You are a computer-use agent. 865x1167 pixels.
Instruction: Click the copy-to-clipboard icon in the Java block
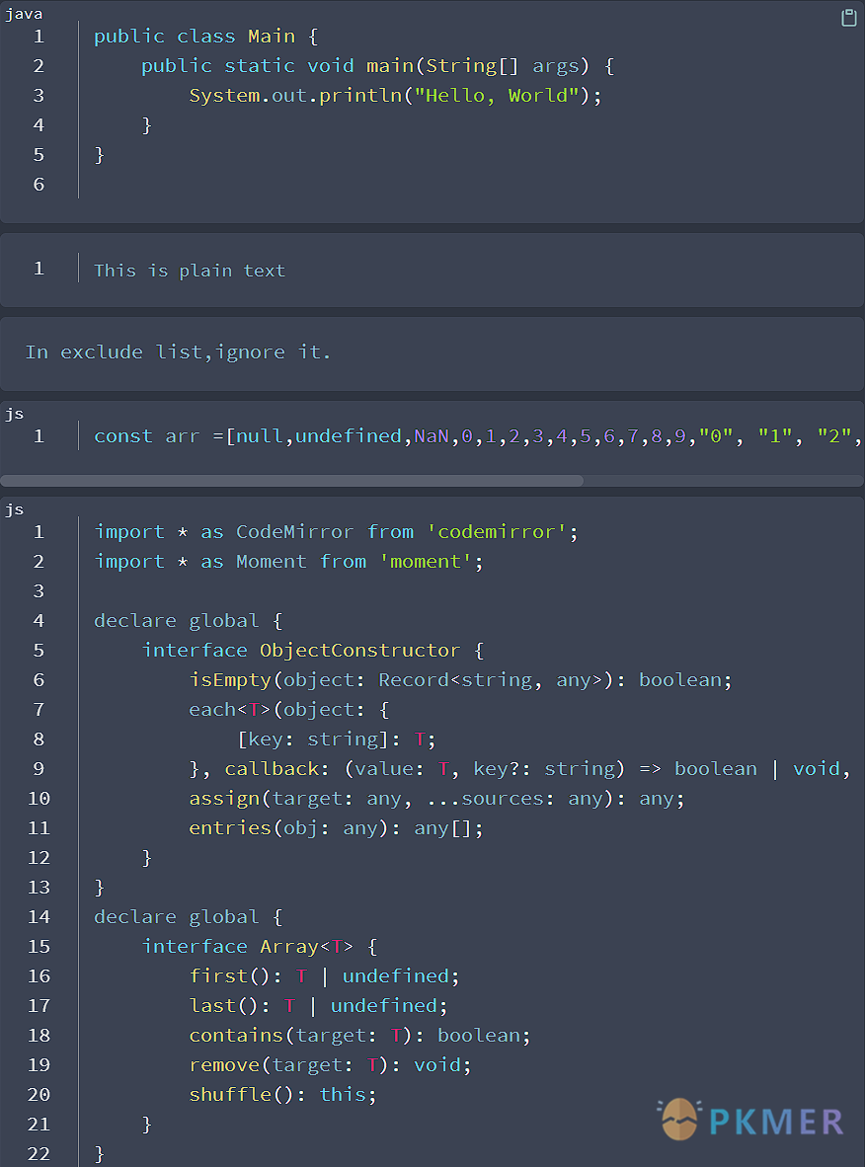point(848,18)
